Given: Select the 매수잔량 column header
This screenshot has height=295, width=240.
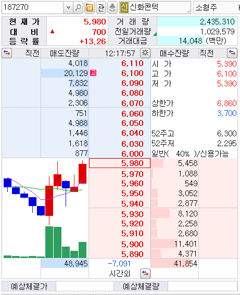Looking at the screenshot, I should (174, 53).
